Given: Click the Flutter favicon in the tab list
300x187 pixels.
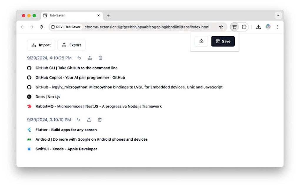Looking at the screenshot, I should click(x=29, y=130).
